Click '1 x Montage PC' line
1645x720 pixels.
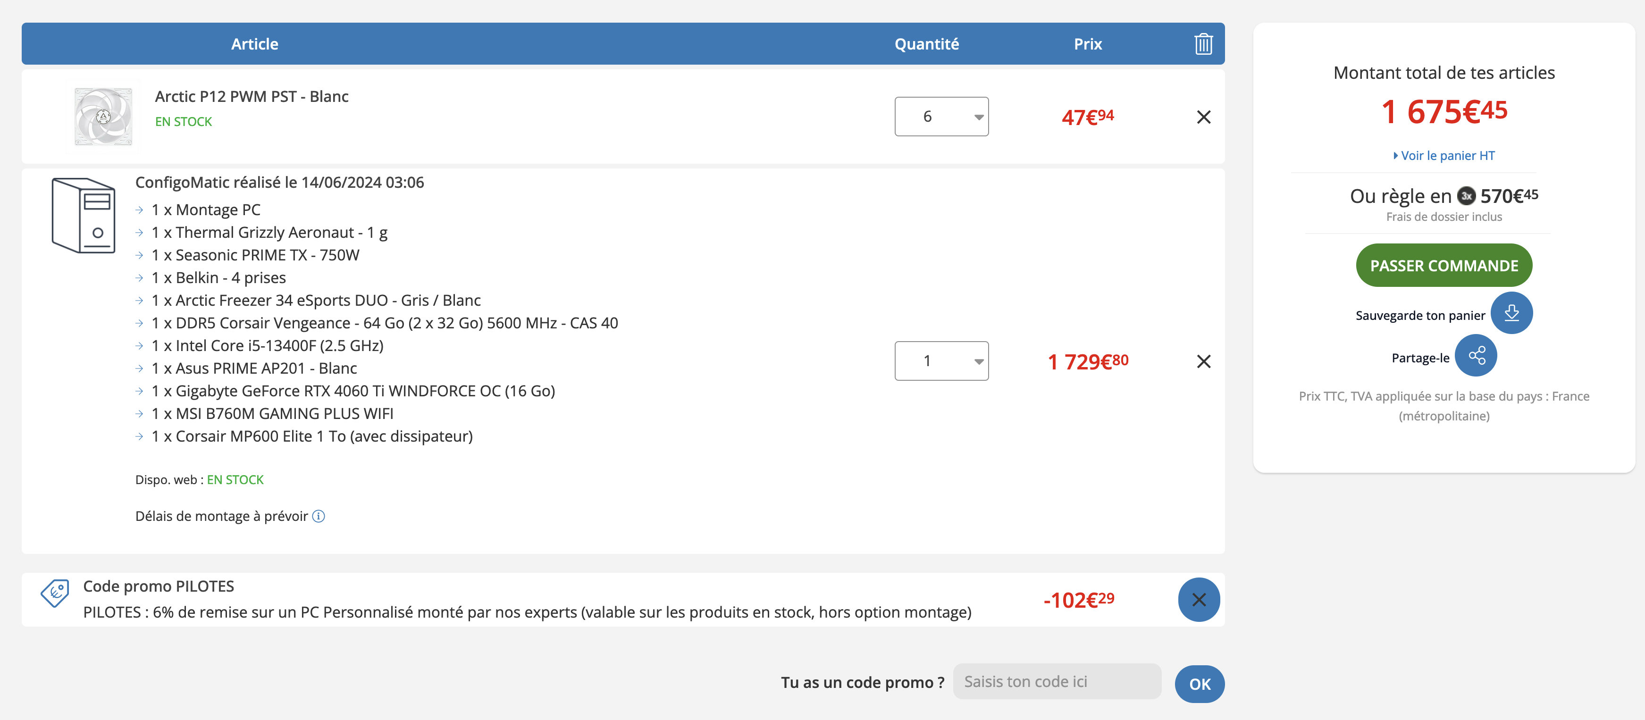coord(206,210)
